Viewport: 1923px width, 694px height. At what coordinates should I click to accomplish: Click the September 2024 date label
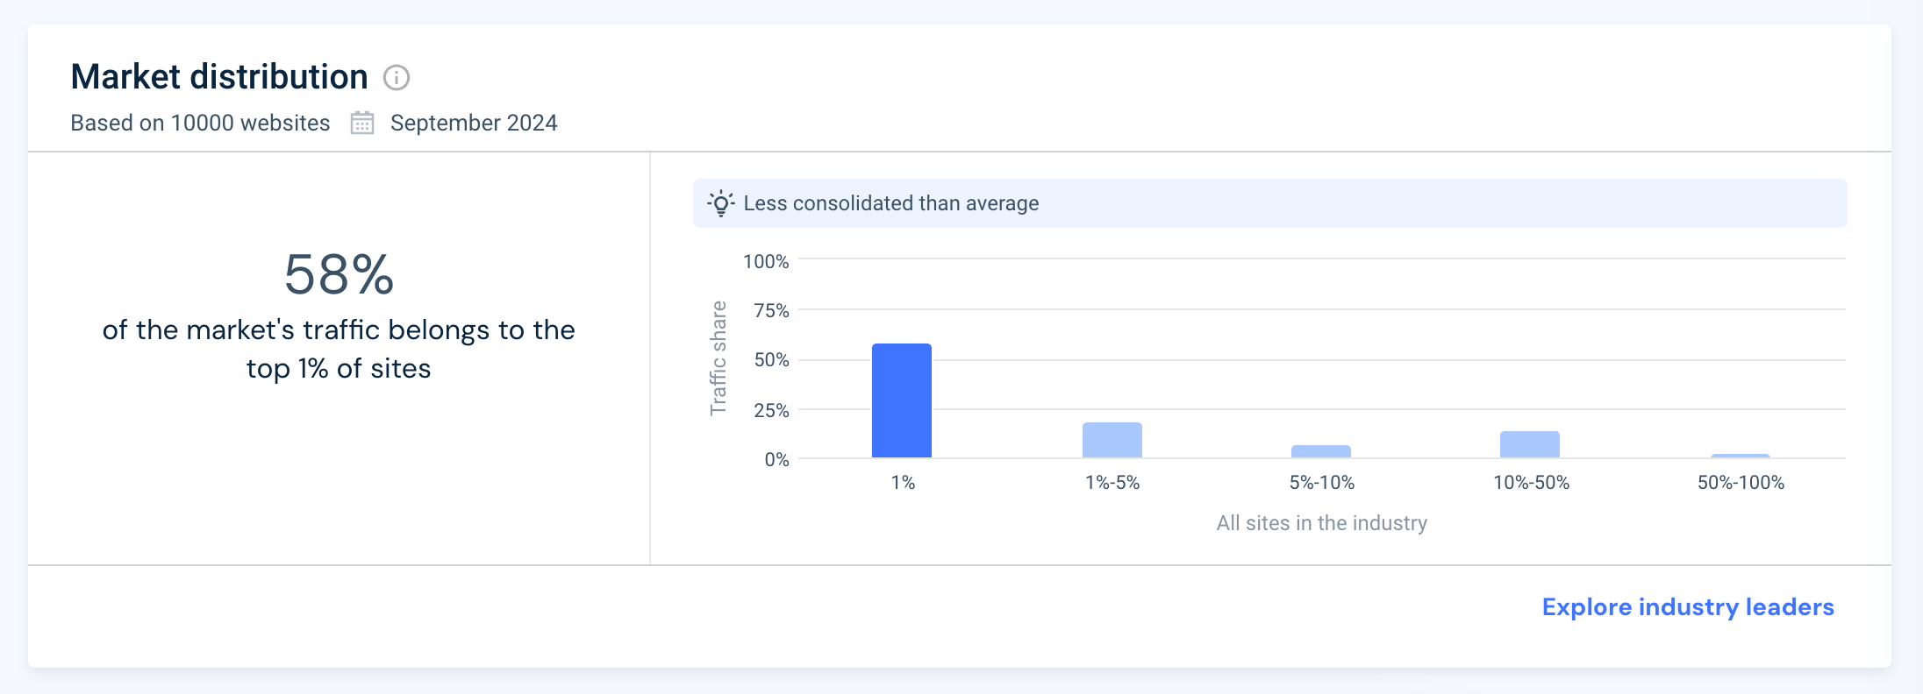point(474,123)
